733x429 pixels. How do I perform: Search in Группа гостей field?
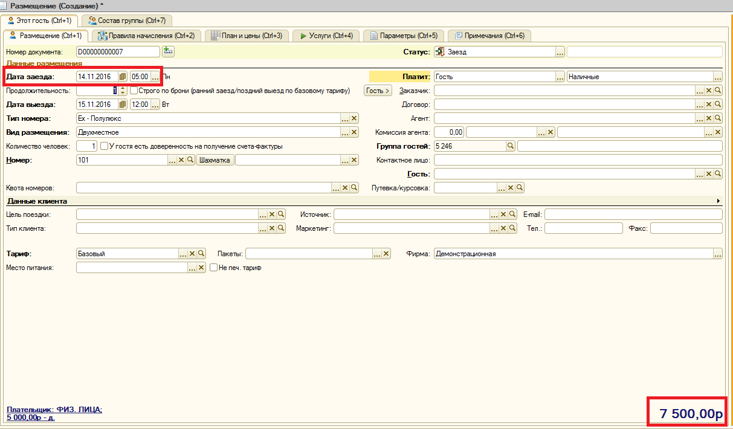[x=510, y=146]
